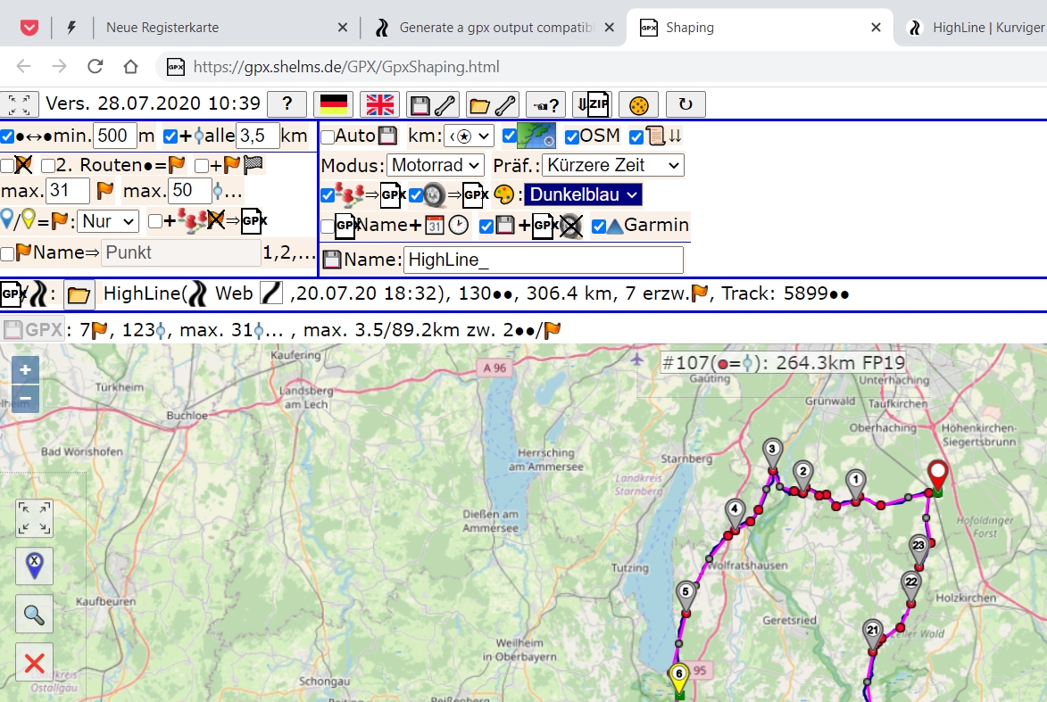Switch language to English UK flag
Screen dimensions: 1047x702
pyautogui.click(x=380, y=104)
